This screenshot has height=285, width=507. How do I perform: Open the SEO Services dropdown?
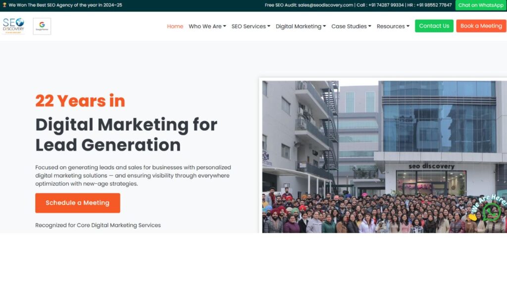tap(251, 26)
